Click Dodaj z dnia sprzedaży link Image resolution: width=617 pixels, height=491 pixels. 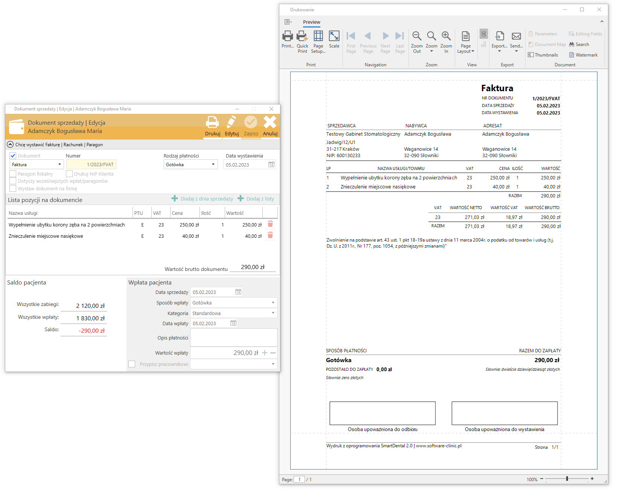tap(202, 199)
